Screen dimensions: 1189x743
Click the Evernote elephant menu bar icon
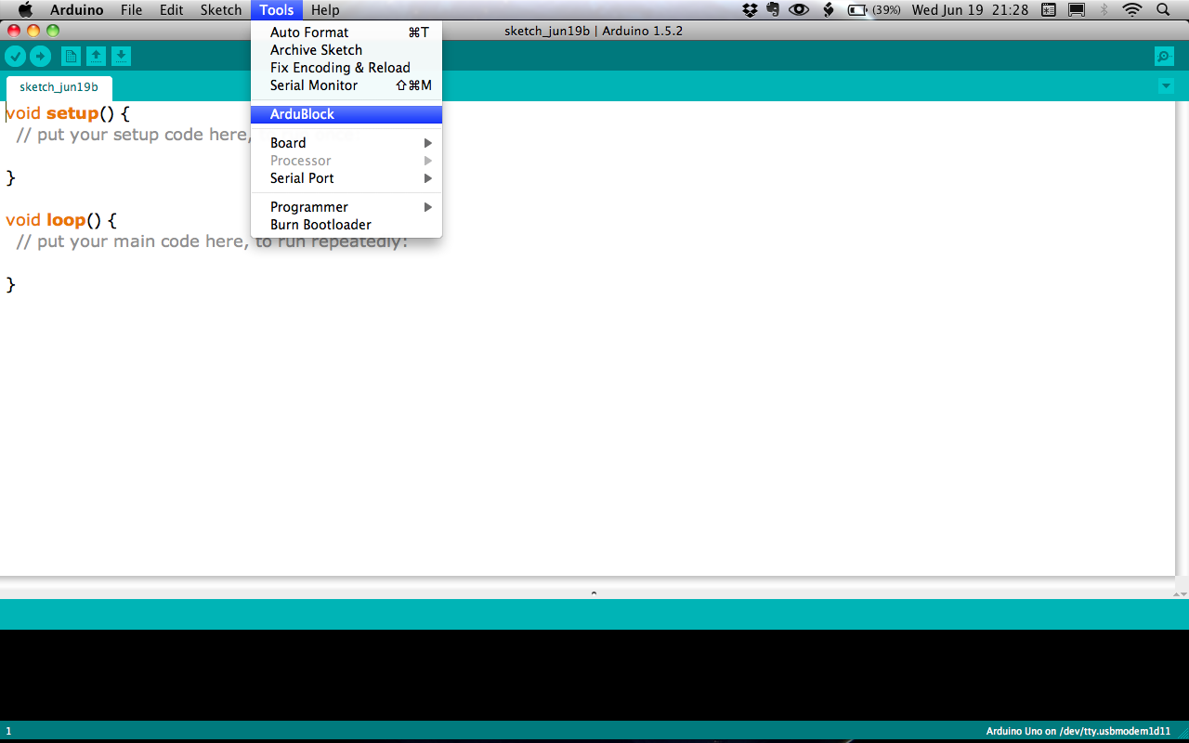tap(773, 10)
